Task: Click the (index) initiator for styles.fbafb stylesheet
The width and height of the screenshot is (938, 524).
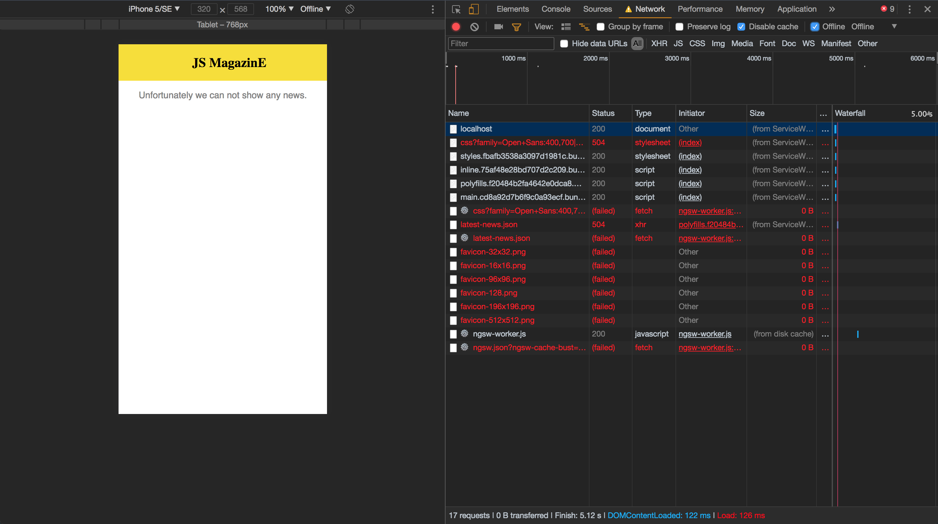Action: [x=690, y=156]
